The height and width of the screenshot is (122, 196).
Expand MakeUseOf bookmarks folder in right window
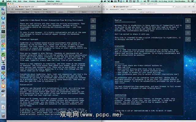(x=114, y=9)
